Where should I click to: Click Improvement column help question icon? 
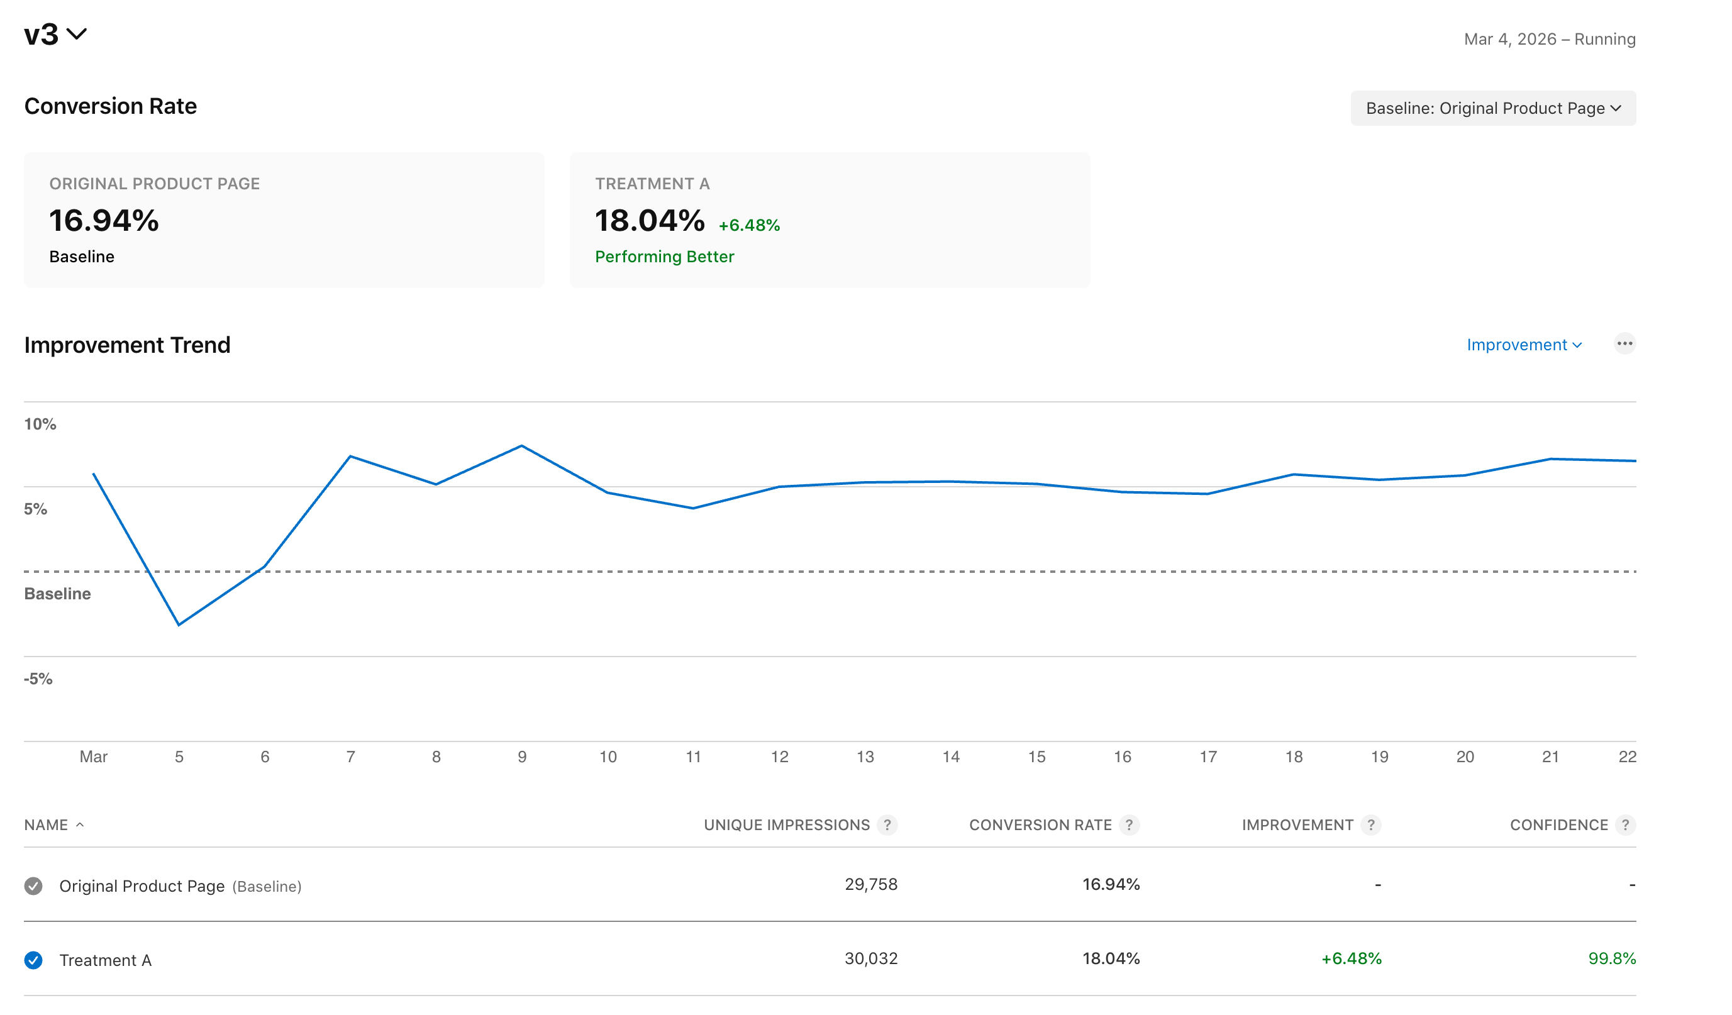(x=1370, y=824)
